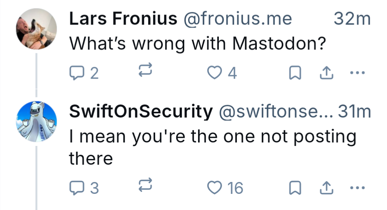Bookmark Lars Fronius's post
387x210 pixels.
[294, 73]
